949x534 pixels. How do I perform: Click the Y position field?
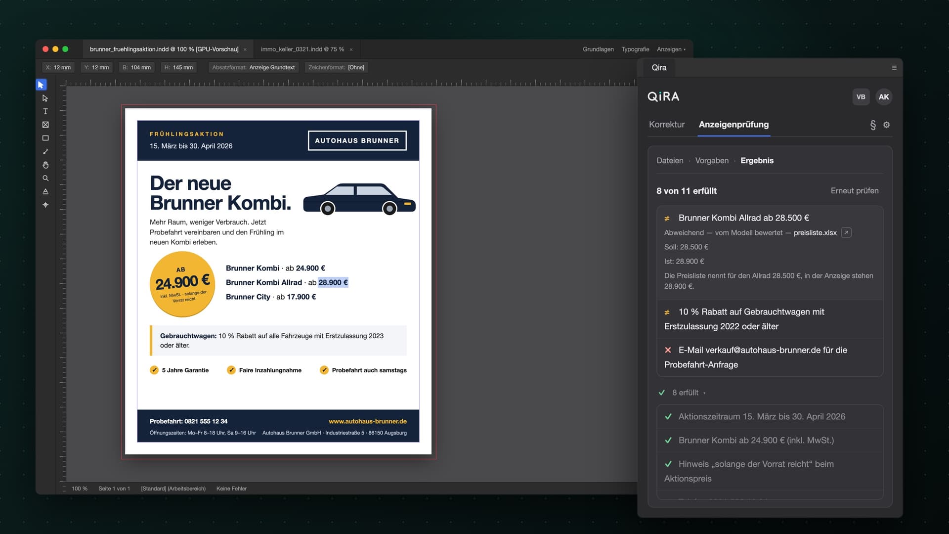pyautogui.click(x=96, y=68)
